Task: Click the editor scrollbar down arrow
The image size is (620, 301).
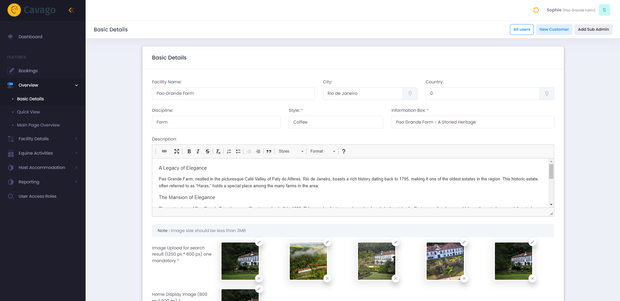Action: (551, 205)
